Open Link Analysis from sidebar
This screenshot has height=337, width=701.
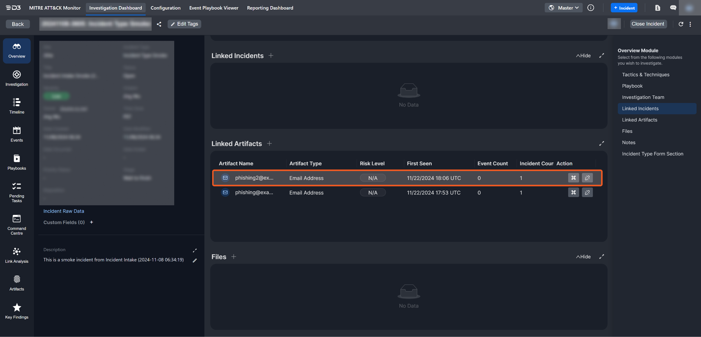coord(17,255)
